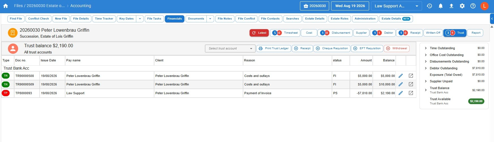This screenshot has width=494, height=142.
Task: Collapse the side panel arrow
Action: [492, 19]
